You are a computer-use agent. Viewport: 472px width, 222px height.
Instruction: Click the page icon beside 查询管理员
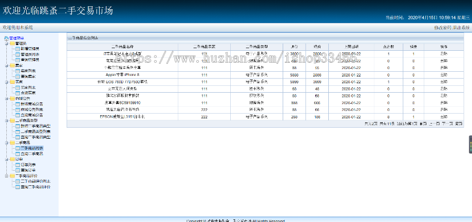pyautogui.click(x=17, y=60)
